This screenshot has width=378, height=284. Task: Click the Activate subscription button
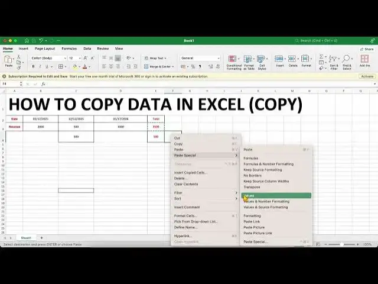367,76
